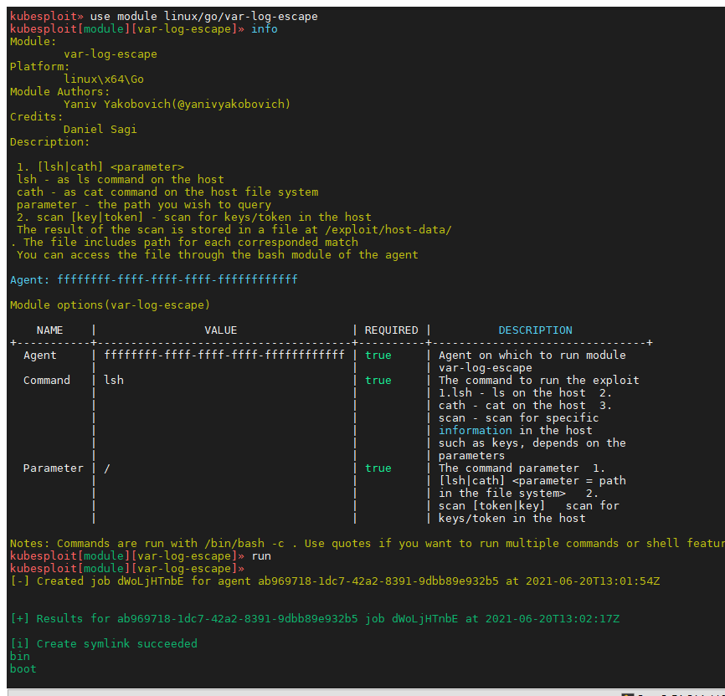This screenshot has height=696, width=725.
Task: Click the credited name 'Daniel Sagi'
Action: coord(100,130)
